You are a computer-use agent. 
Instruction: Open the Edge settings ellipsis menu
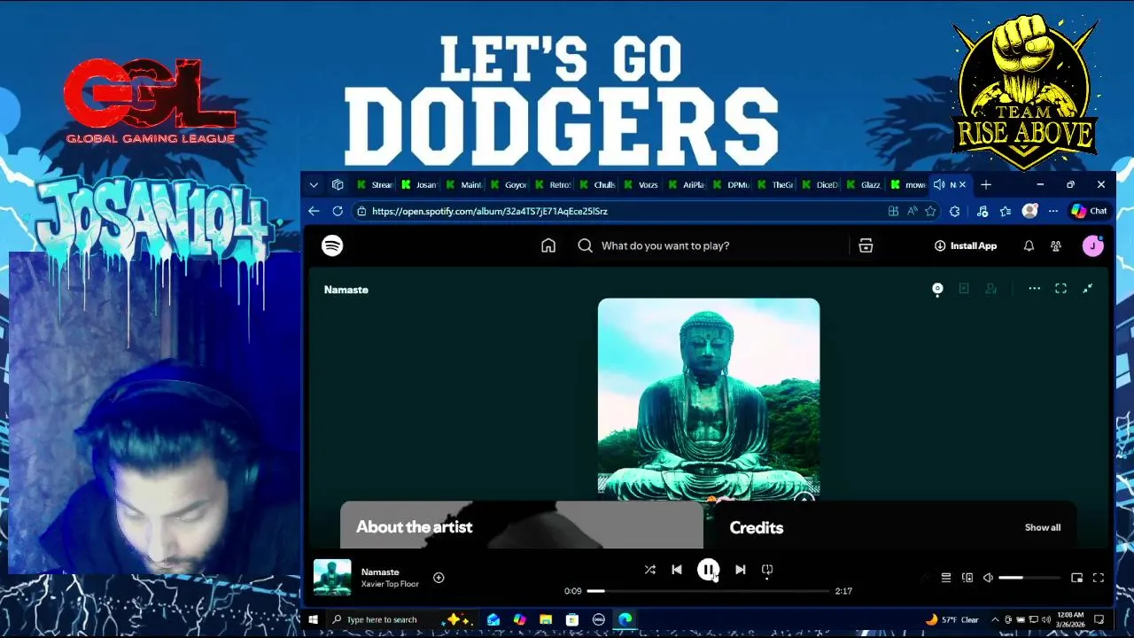1052,211
